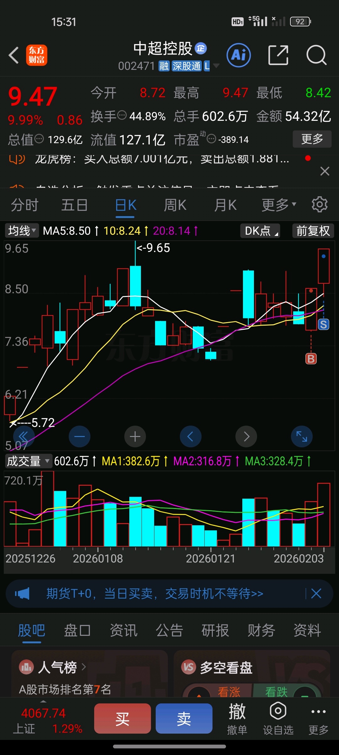Open the search magnifier icon
The width and height of the screenshot is (339, 755).
tap(316, 55)
